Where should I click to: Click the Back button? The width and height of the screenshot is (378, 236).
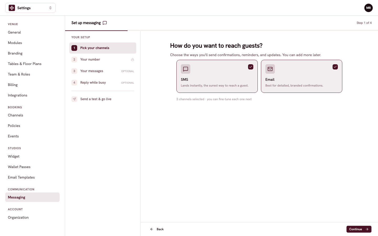coord(157,229)
